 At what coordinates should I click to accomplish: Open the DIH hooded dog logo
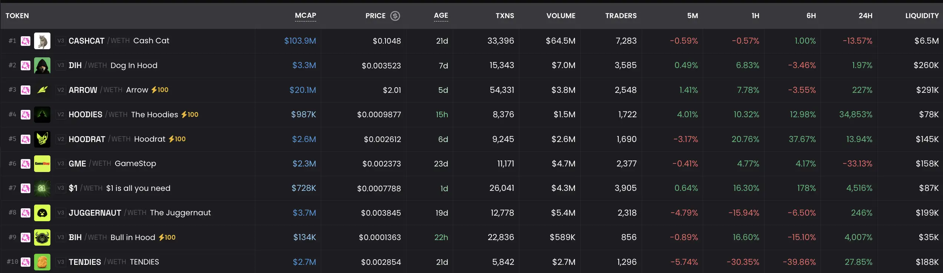[42, 65]
